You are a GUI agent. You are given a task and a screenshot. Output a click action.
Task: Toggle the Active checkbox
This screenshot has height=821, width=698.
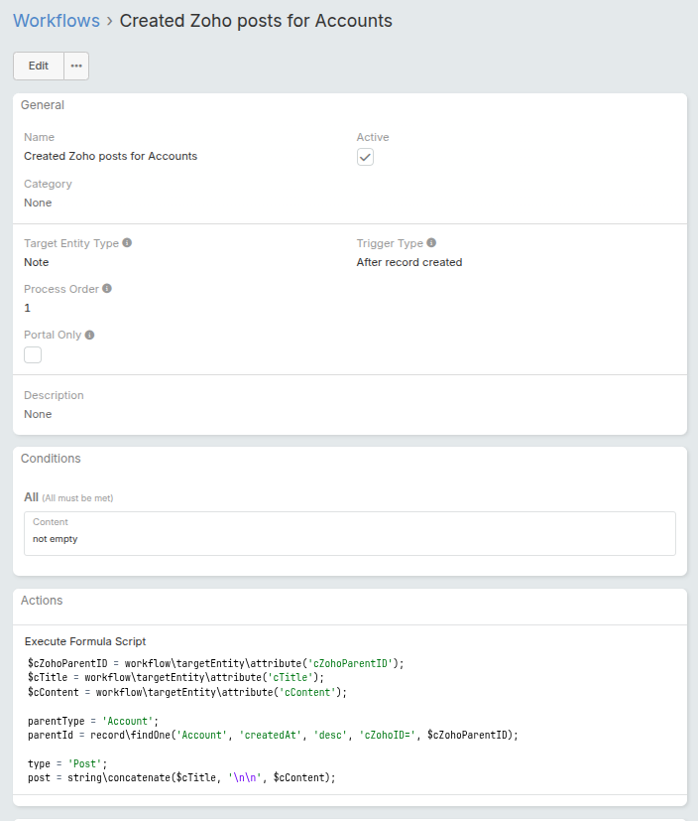click(365, 157)
